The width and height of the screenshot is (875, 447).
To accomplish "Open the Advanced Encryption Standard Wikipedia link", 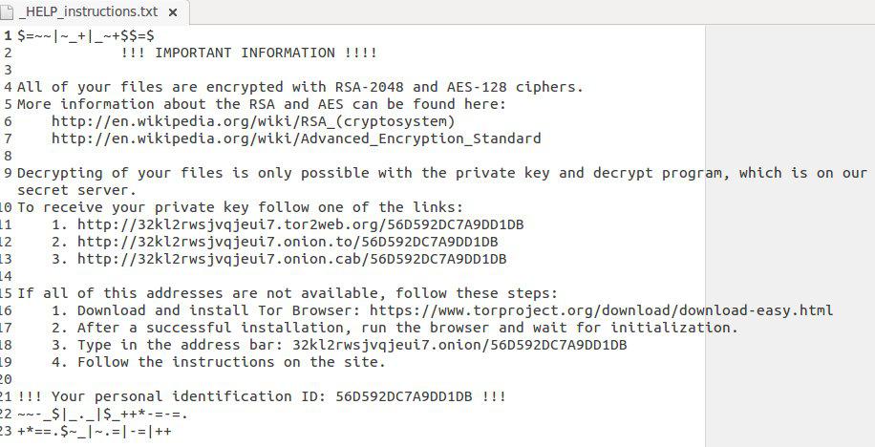I will tap(296, 138).
